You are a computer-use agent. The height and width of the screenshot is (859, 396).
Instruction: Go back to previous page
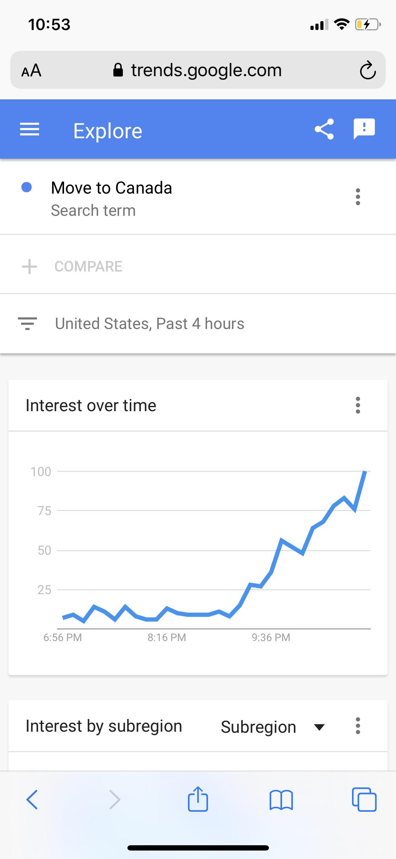pos(32,799)
